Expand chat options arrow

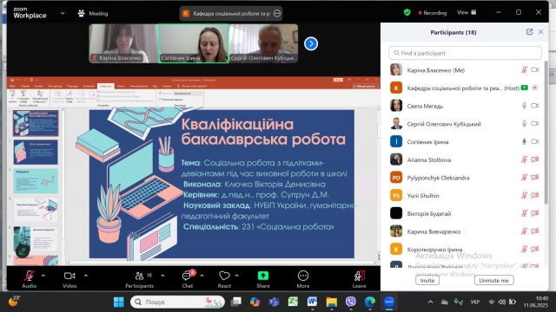(x=202, y=276)
